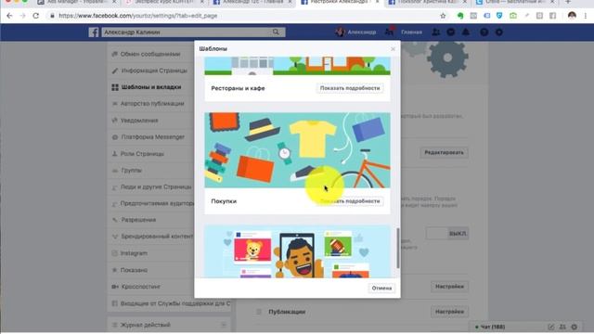Viewport: 594px width, 334px height.
Task: Open Александр profile link in header
Action: tap(356, 32)
